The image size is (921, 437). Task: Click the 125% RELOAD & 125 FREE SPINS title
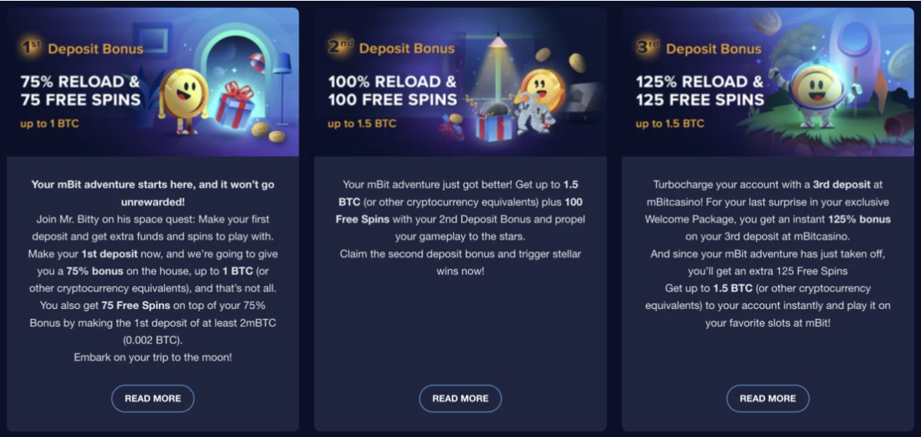click(x=700, y=90)
